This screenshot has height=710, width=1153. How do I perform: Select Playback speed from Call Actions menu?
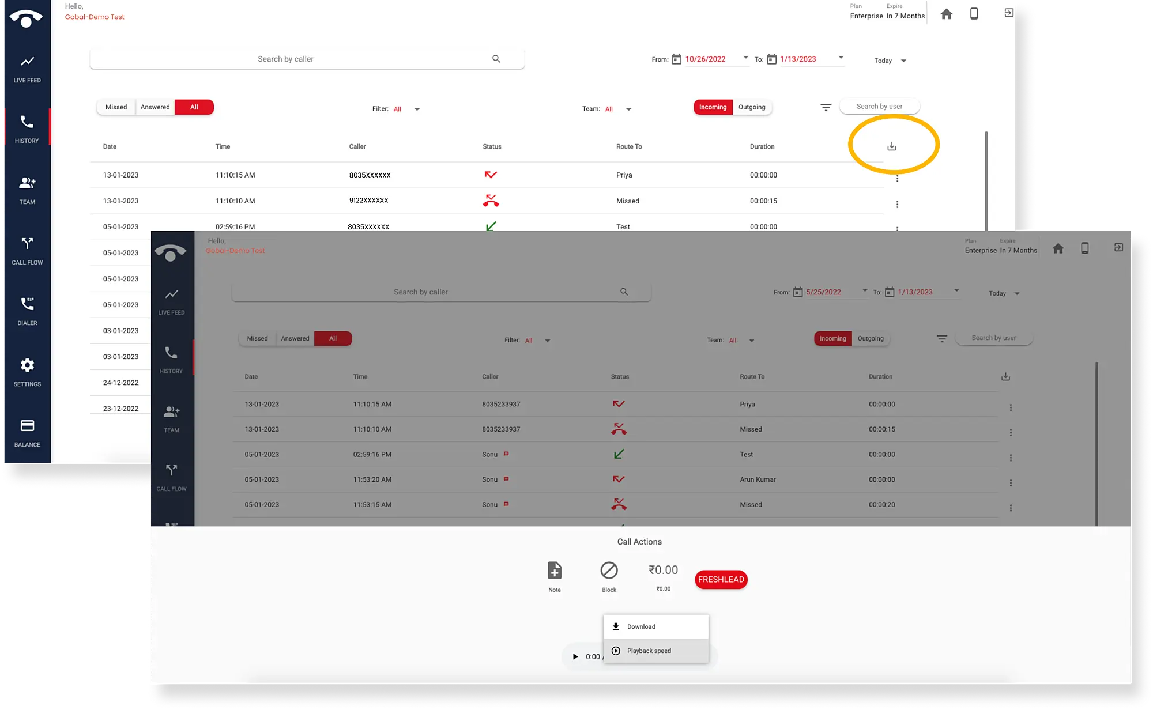click(x=649, y=651)
